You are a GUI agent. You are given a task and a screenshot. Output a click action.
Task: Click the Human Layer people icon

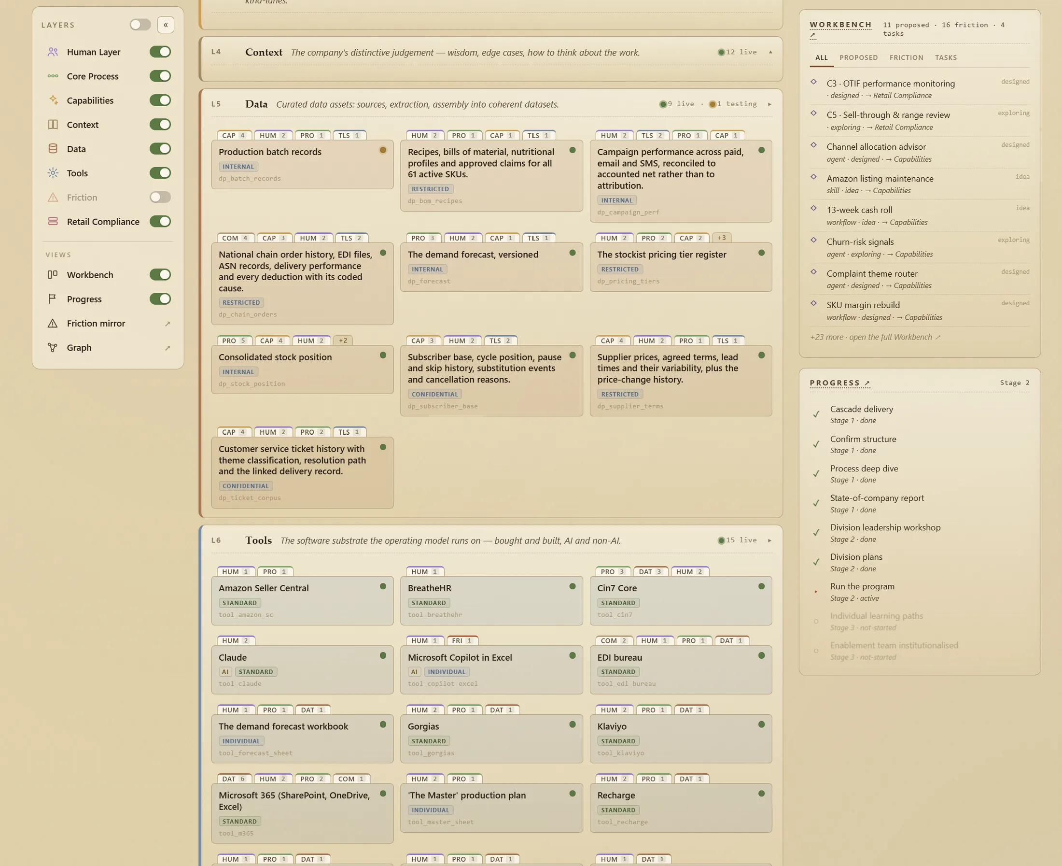(53, 52)
